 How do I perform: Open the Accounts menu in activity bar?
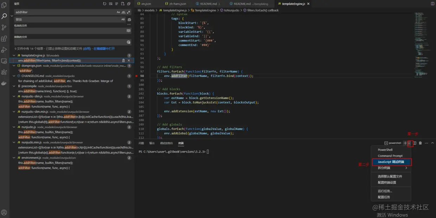tap(4, 212)
